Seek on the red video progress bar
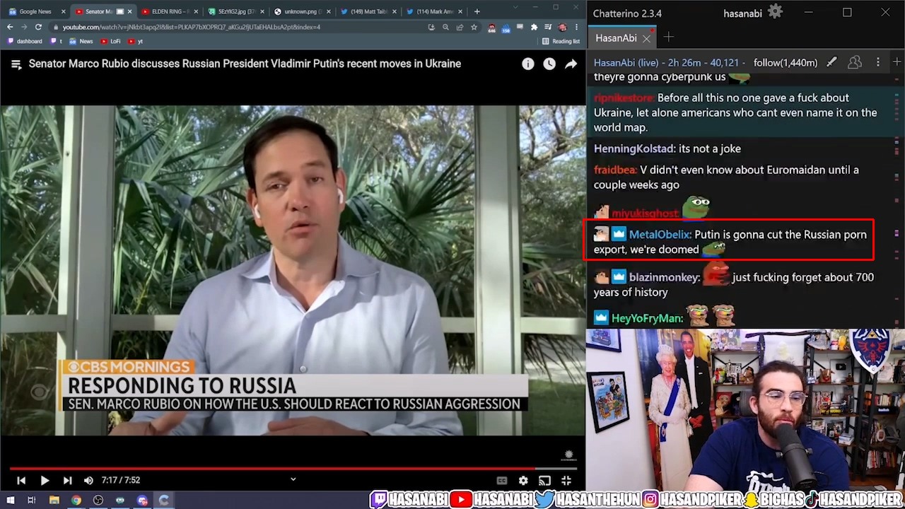Screen dimensions: 905x509 283,468
